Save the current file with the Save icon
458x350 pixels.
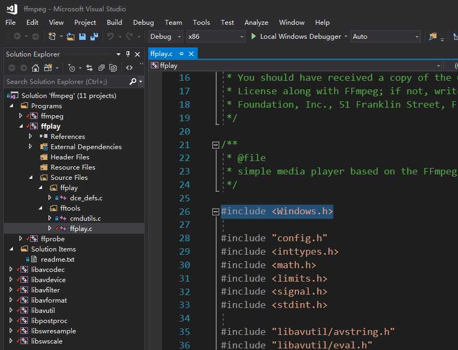tap(82, 37)
